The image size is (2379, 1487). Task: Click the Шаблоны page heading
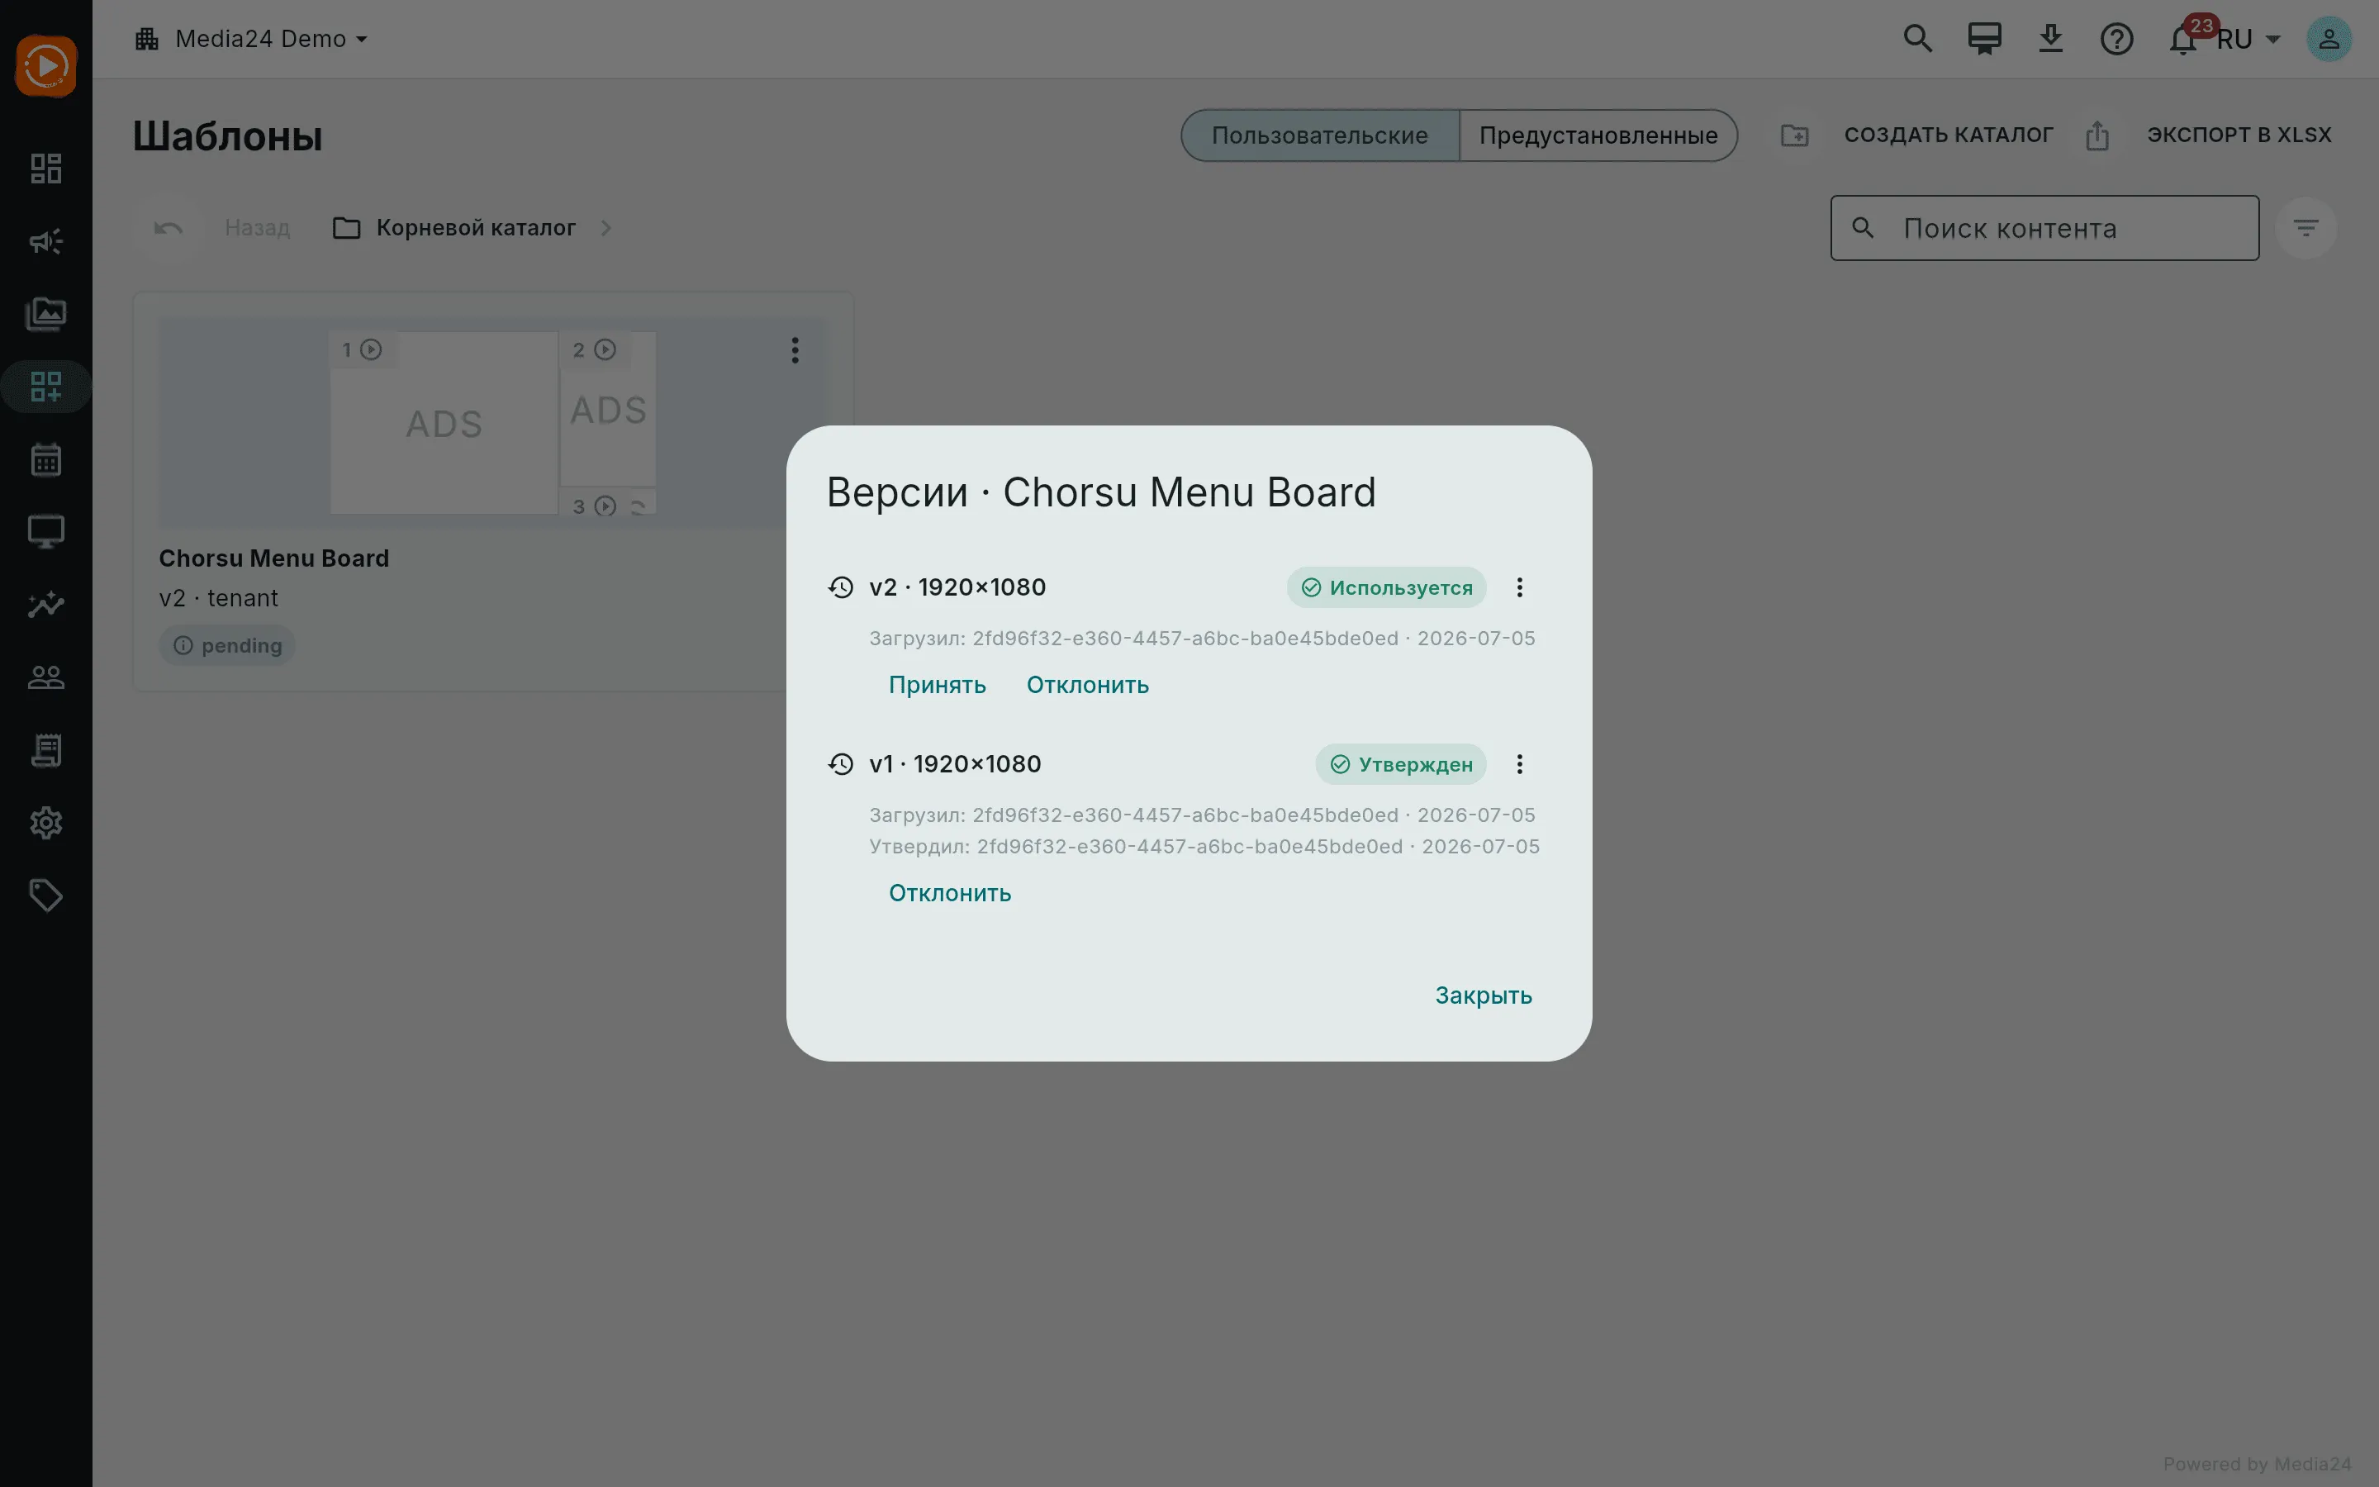pyautogui.click(x=228, y=135)
